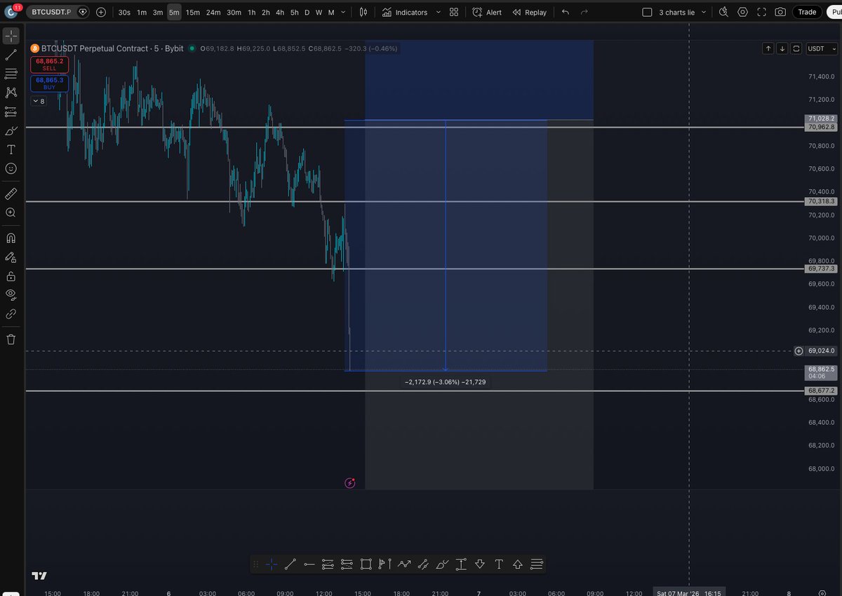Select text T tool in floating toolbar
Image resolution: width=842 pixels, height=596 pixels.
pos(499,564)
